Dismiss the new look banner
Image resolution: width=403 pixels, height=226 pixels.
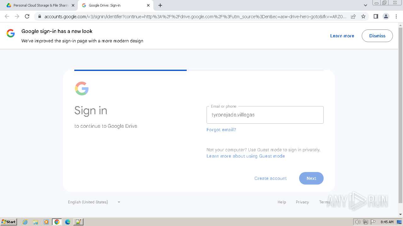[377, 36]
